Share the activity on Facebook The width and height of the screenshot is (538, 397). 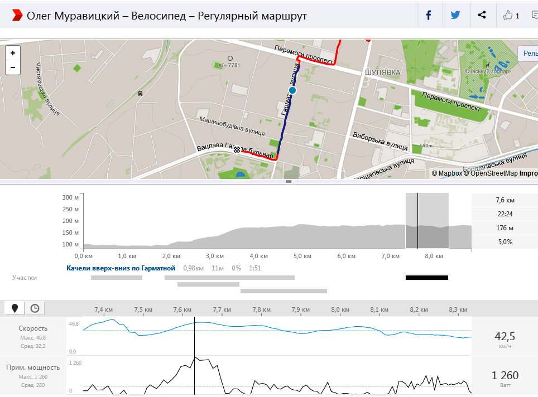(429, 16)
